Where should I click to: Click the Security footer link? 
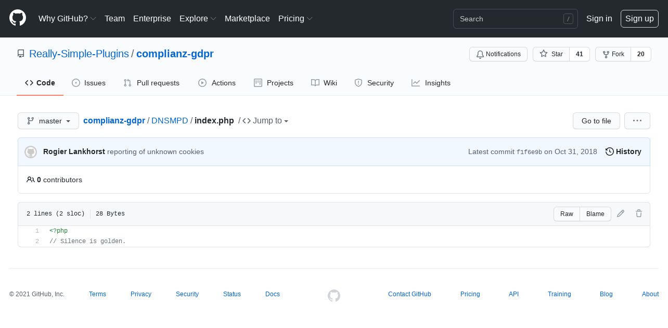point(187,294)
